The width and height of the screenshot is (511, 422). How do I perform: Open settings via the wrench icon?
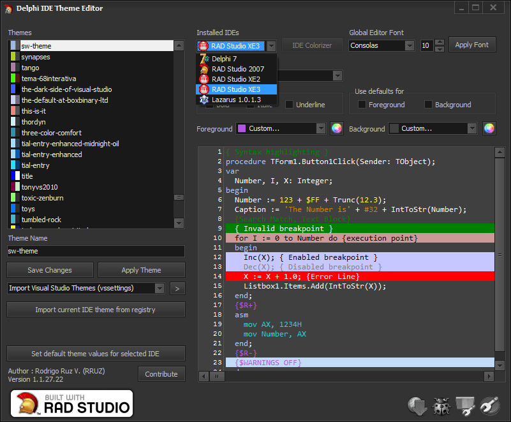pyautogui.click(x=489, y=406)
